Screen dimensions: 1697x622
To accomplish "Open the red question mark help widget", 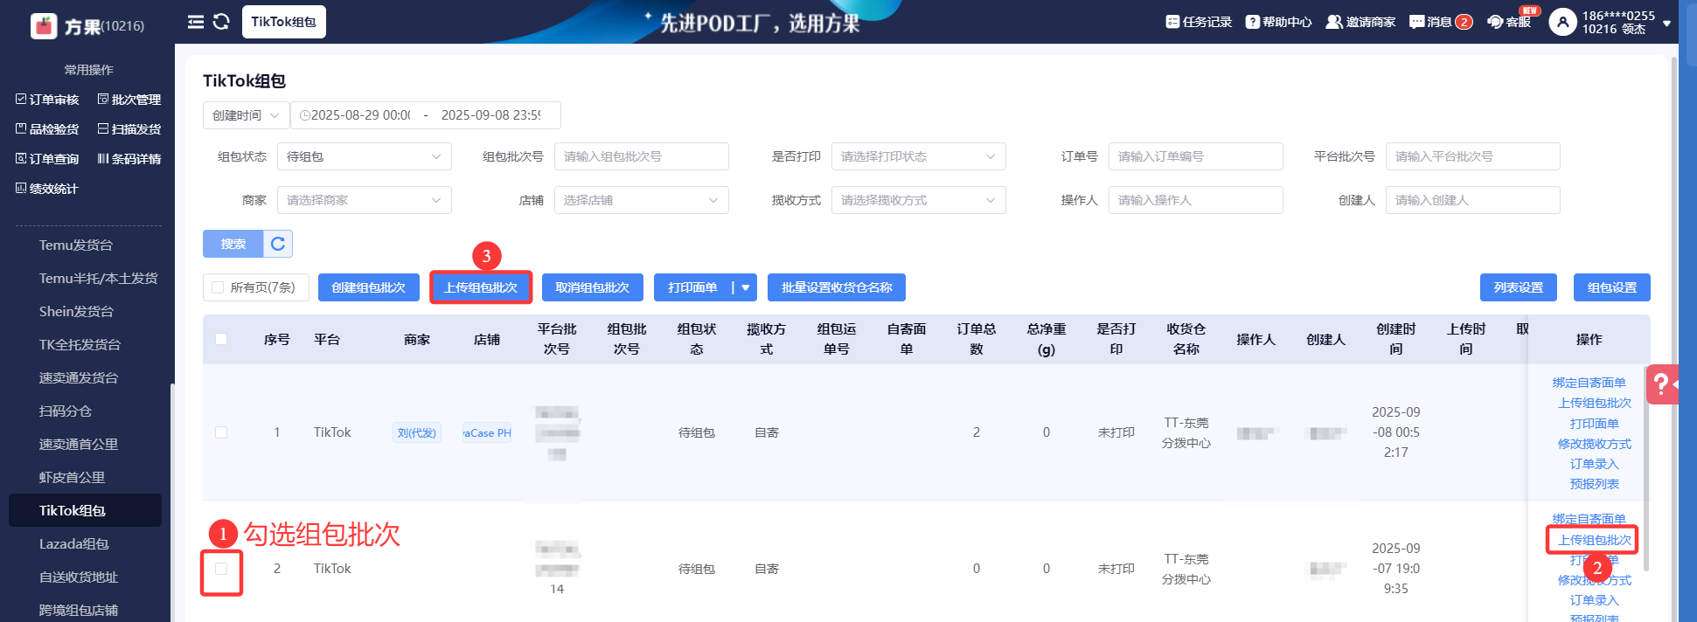I will tap(1661, 384).
